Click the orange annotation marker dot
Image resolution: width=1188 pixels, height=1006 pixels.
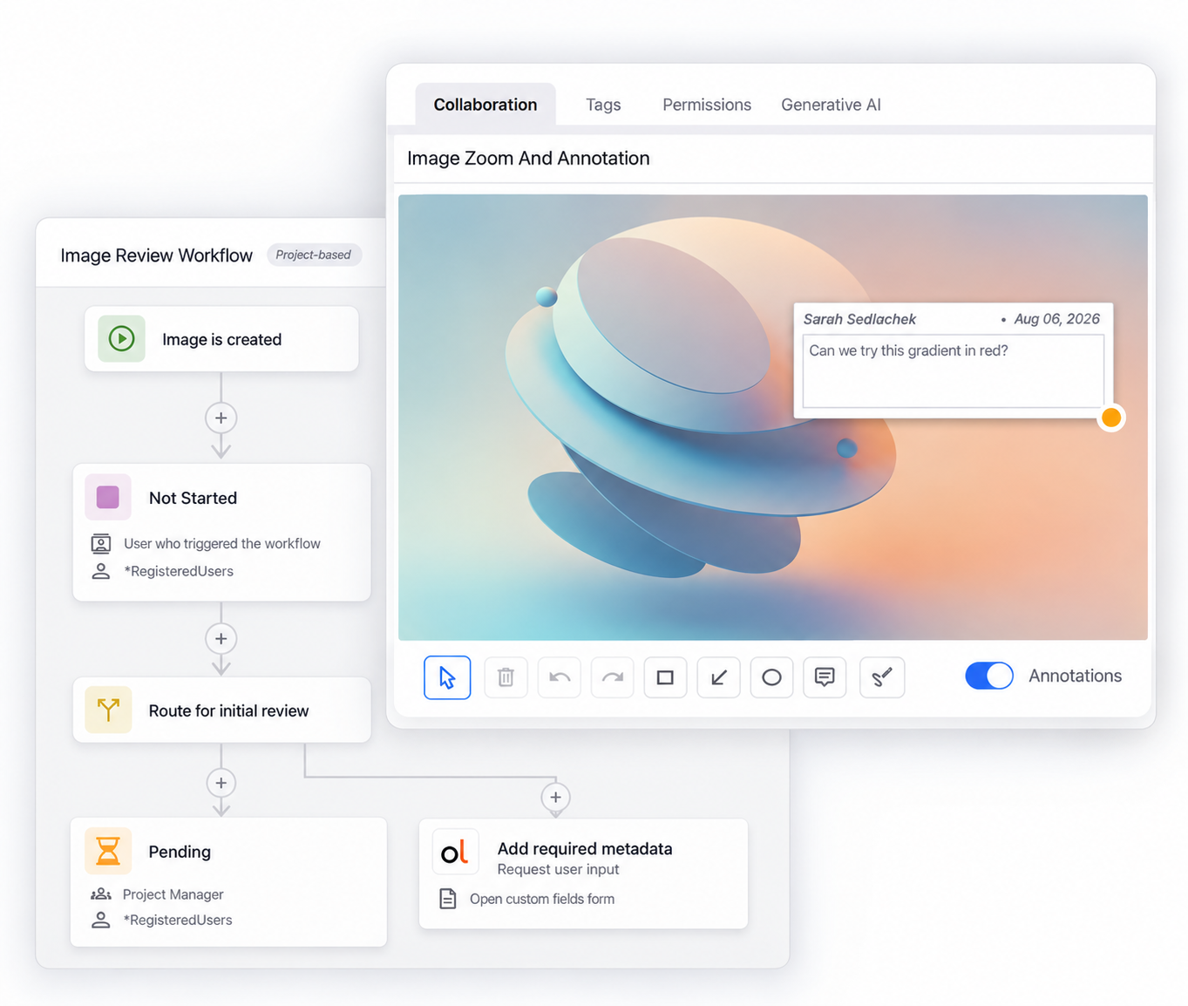click(x=1111, y=418)
